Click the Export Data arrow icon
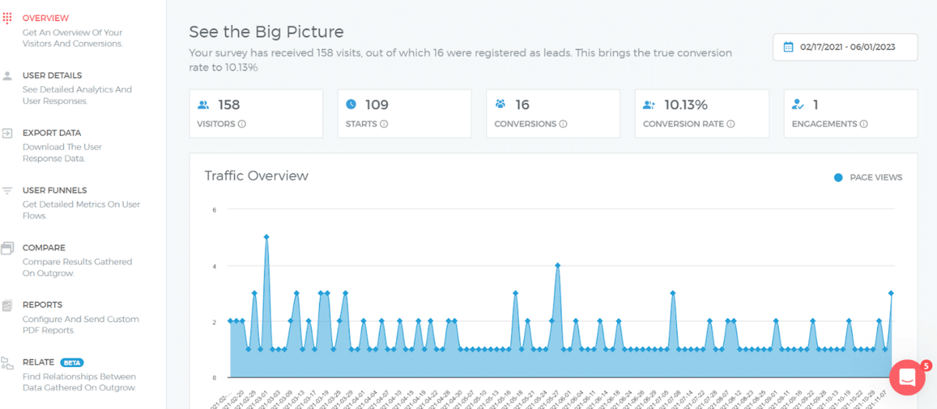 [7, 133]
